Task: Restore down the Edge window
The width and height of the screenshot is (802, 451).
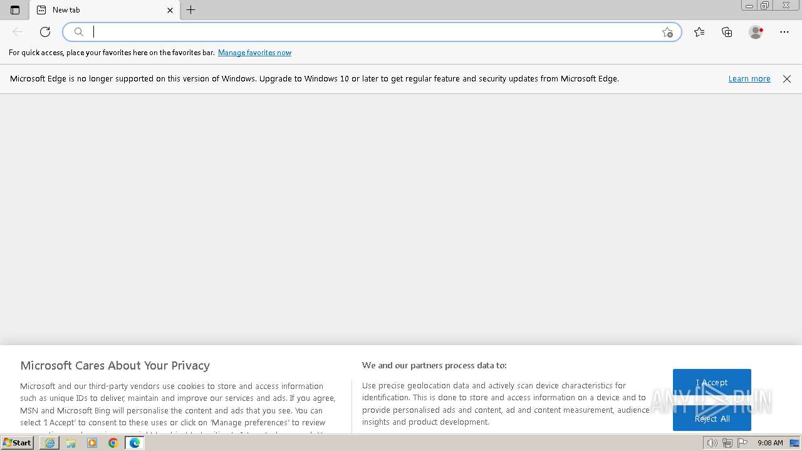Action: click(x=765, y=6)
